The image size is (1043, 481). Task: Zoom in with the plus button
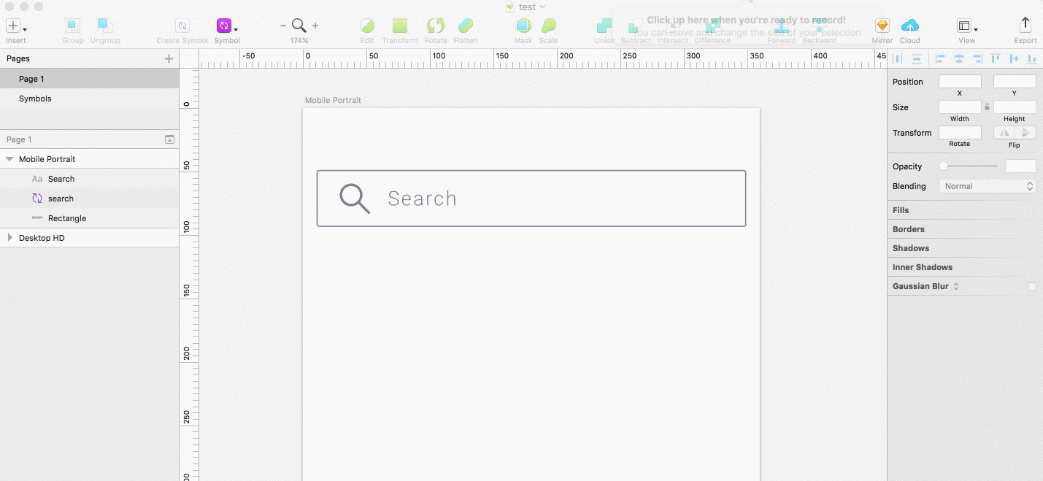click(315, 26)
